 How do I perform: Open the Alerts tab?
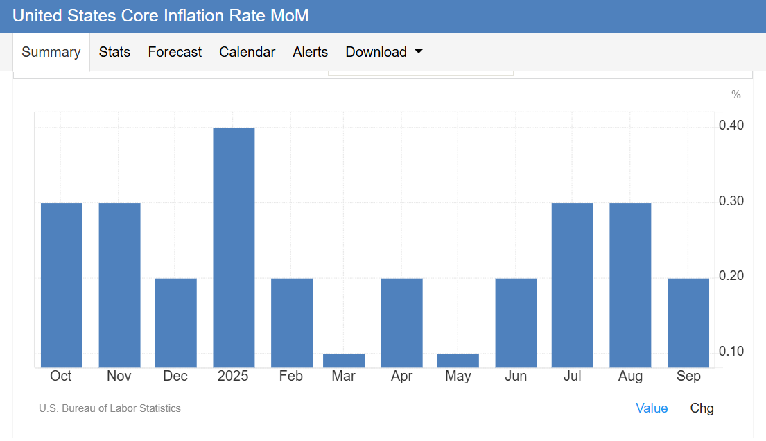point(310,52)
